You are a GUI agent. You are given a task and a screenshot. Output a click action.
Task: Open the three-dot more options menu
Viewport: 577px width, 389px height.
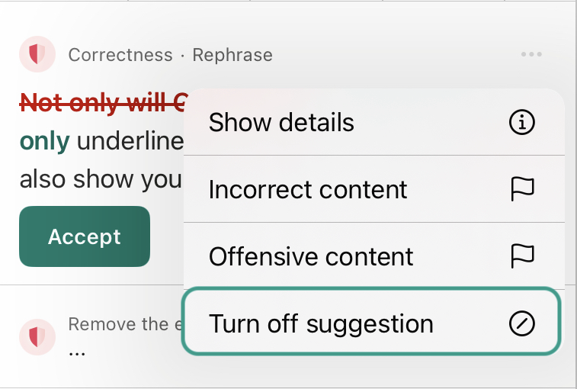click(x=531, y=54)
